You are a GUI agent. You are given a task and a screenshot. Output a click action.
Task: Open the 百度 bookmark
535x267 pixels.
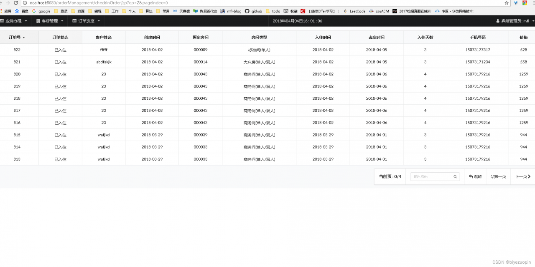pos(22,11)
